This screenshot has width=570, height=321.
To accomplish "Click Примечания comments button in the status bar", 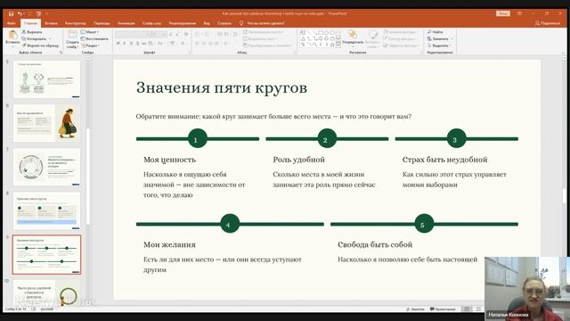I will [x=443, y=309].
